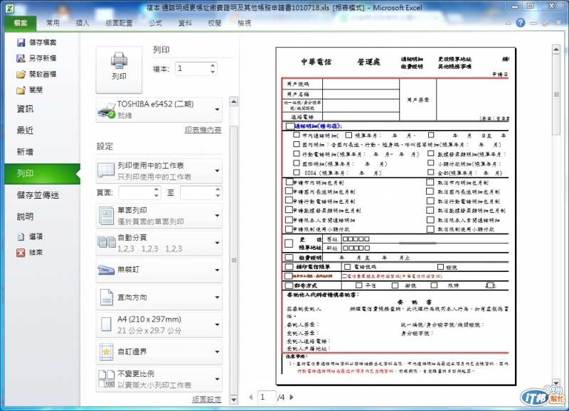Click the one-sided printing (單面列印) icon
The width and height of the screenshot is (569, 411).
[106, 216]
